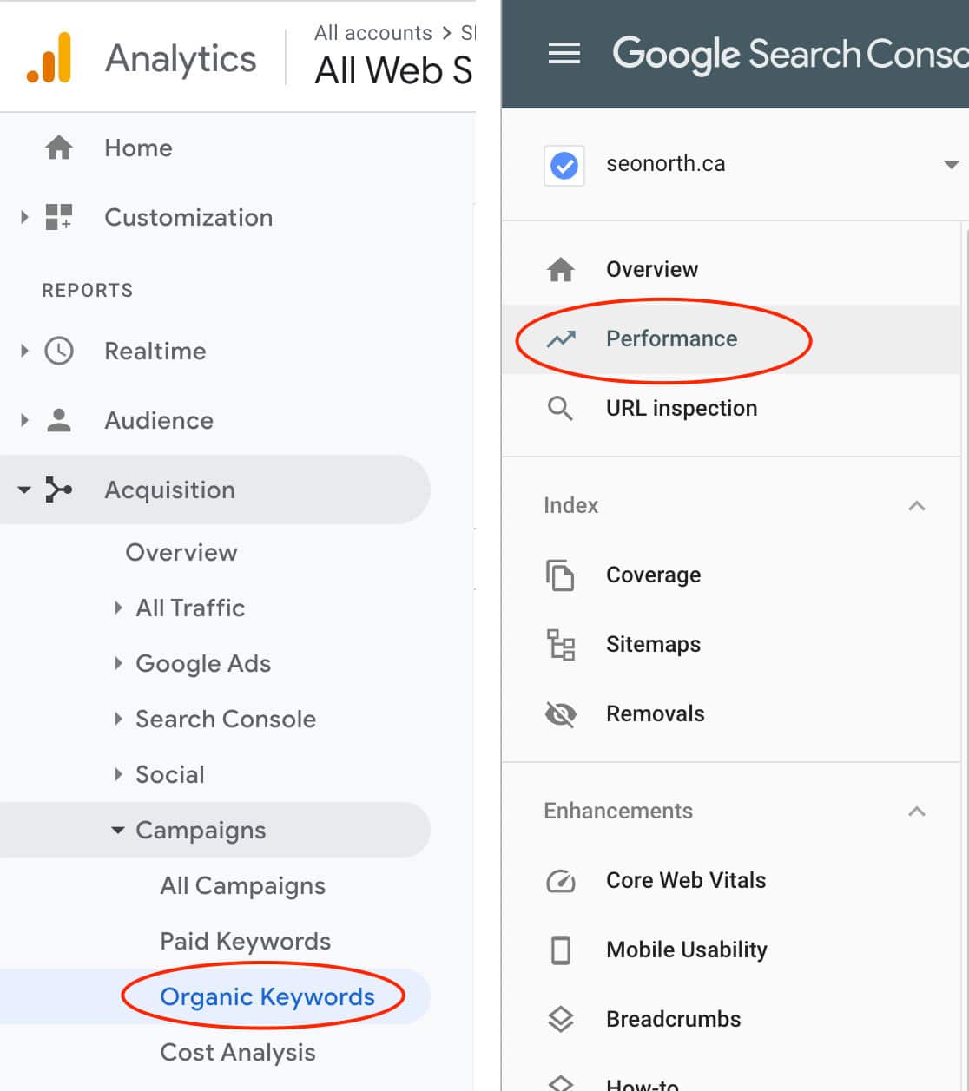969x1091 pixels.
Task: Open the Core Web Vitals report
Action: pyautogui.click(x=686, y=880)
